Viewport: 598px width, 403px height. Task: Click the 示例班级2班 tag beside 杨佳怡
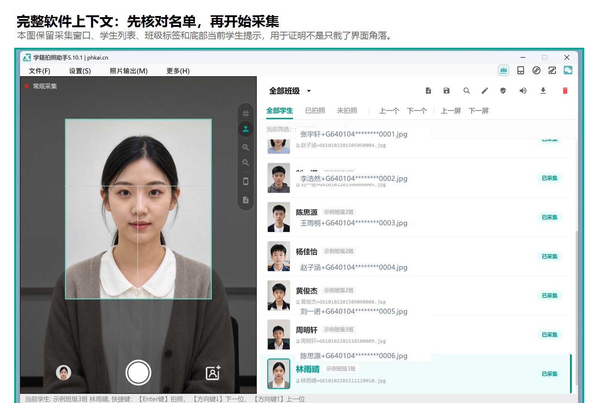[339, 251]
